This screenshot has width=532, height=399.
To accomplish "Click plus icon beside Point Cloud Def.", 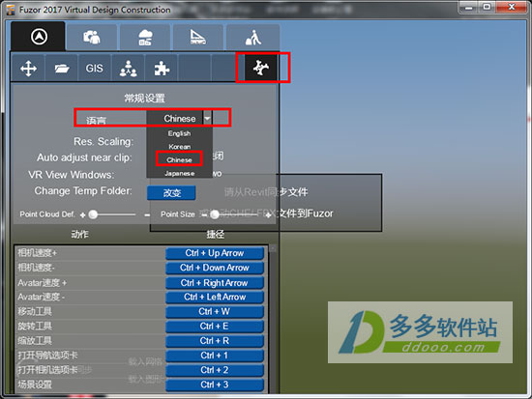I will (x=82, y=214).
